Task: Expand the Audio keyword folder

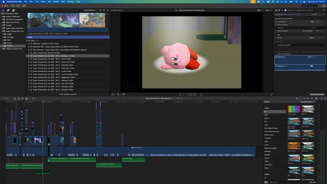Action: (x=3, y=34)
